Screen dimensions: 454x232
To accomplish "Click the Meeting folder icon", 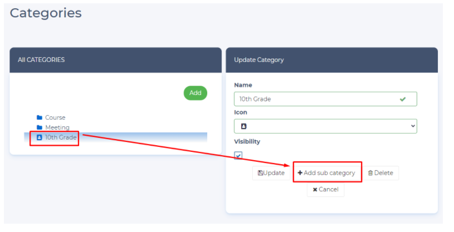I will point(39,127).
